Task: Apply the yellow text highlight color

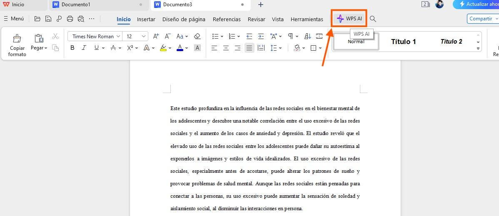Action: [x=163, y=48]
